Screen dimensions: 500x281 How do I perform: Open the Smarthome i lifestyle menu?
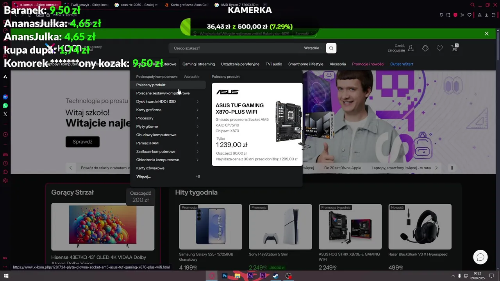pyautogui.click(x=306, y=64)
